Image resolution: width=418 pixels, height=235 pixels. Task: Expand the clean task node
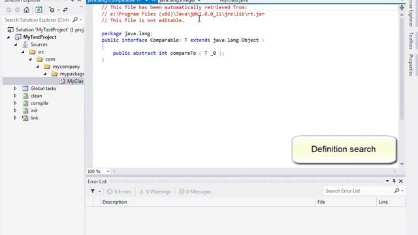coord(15,96)
